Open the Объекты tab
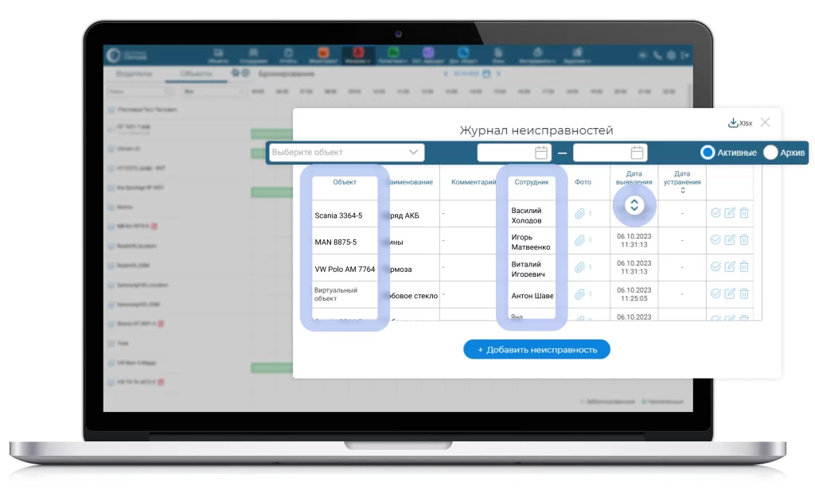Image resolution: width=815 pixels, height=497 pixels. tap(196, 74)
